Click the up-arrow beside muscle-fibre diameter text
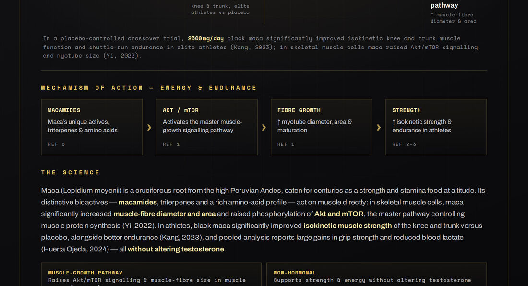The height and width of the screenshot is (286, 528). point(432,14)
